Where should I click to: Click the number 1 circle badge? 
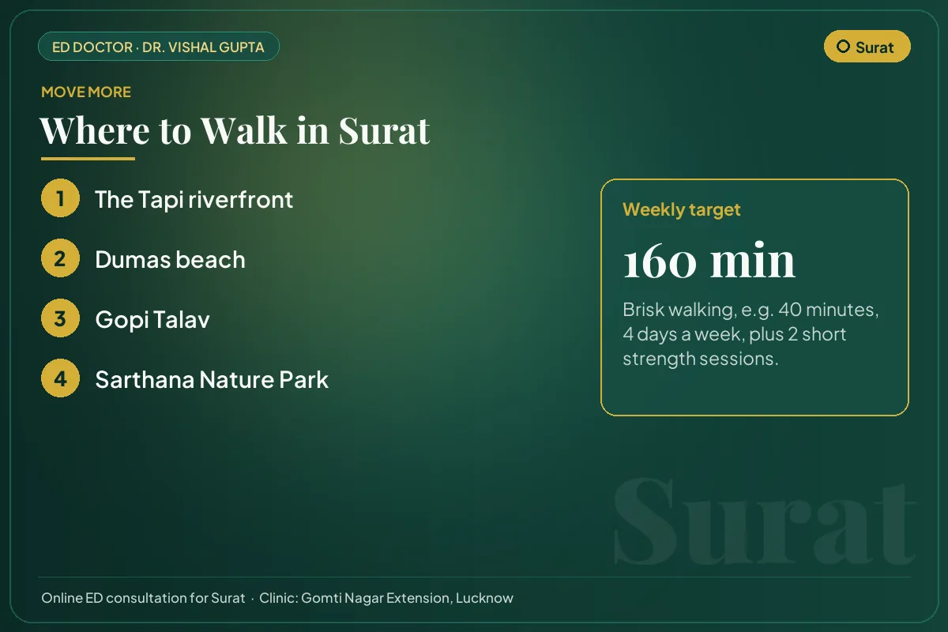pos(60,198)
